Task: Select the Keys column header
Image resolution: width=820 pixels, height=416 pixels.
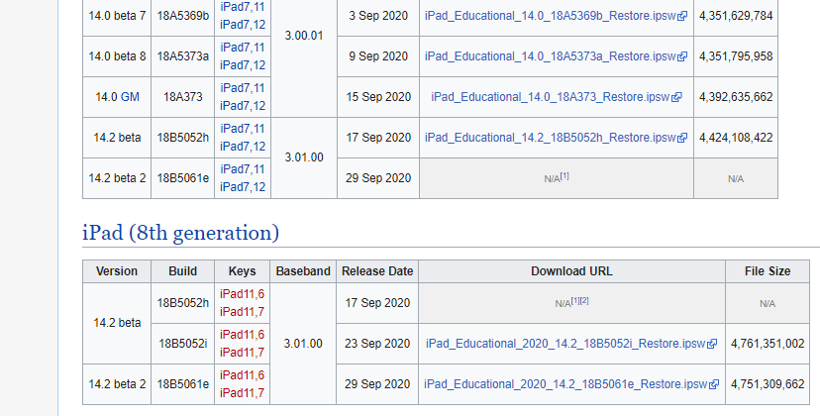Action: coord(242,271)
